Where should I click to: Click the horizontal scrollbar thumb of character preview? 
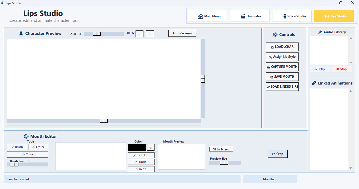(104, 120)
